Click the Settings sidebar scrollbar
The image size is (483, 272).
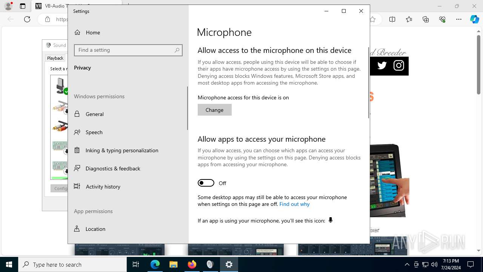pyautogui.click(x=188, y=108)
